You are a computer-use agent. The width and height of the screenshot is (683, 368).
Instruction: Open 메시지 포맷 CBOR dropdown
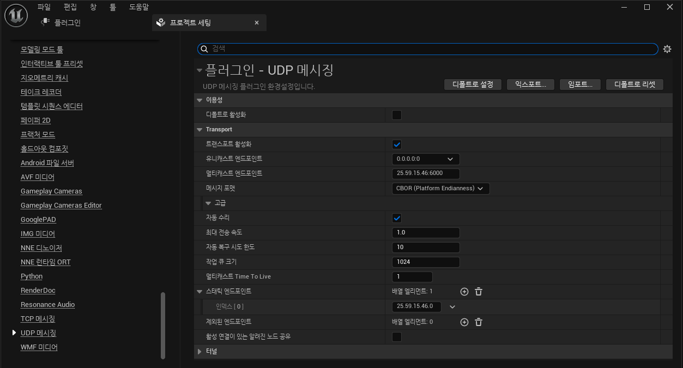tap(440, 189)
